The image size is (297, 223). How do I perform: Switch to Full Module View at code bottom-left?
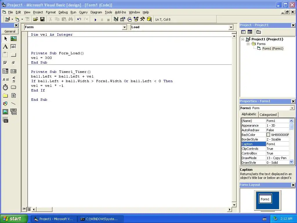tap(29, 209)
